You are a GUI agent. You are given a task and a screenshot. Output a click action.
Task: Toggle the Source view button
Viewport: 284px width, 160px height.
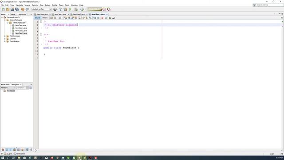coord(37,18)
